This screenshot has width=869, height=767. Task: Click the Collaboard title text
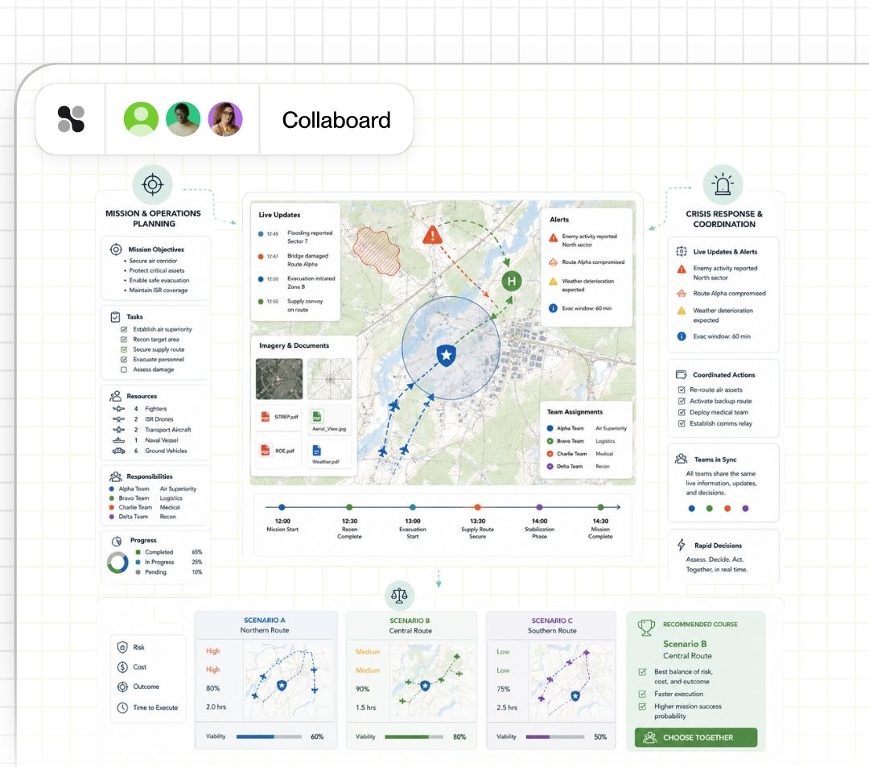[336, 120]
